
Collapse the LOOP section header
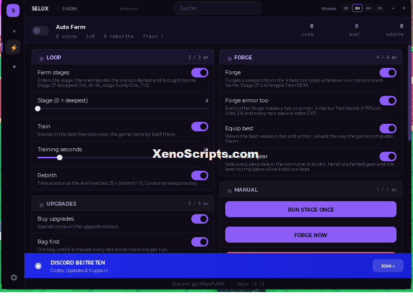pyautogui.click(x=123, y=57)
